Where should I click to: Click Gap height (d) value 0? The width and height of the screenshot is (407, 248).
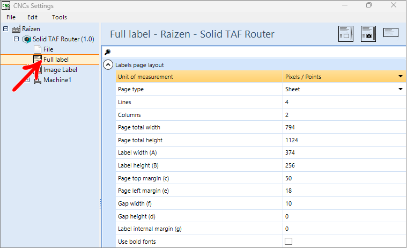344,216
